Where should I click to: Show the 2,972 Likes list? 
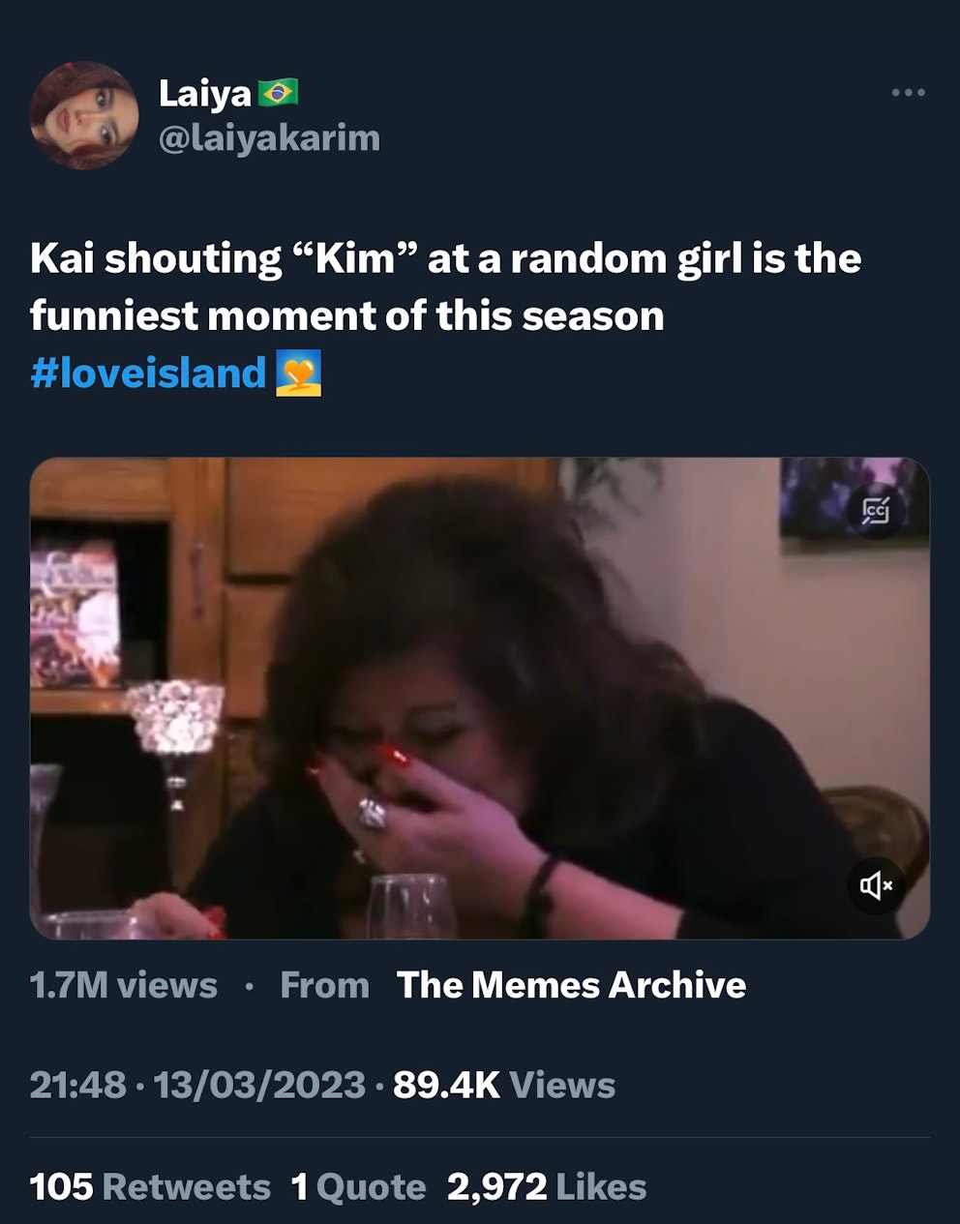pyautogui.click(x=547, y=1187)
